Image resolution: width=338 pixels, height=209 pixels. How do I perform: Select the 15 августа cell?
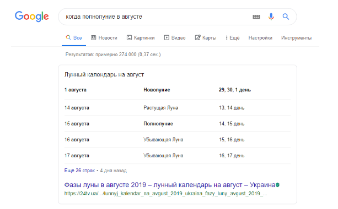pyautogui.click(x=77, y=124)
